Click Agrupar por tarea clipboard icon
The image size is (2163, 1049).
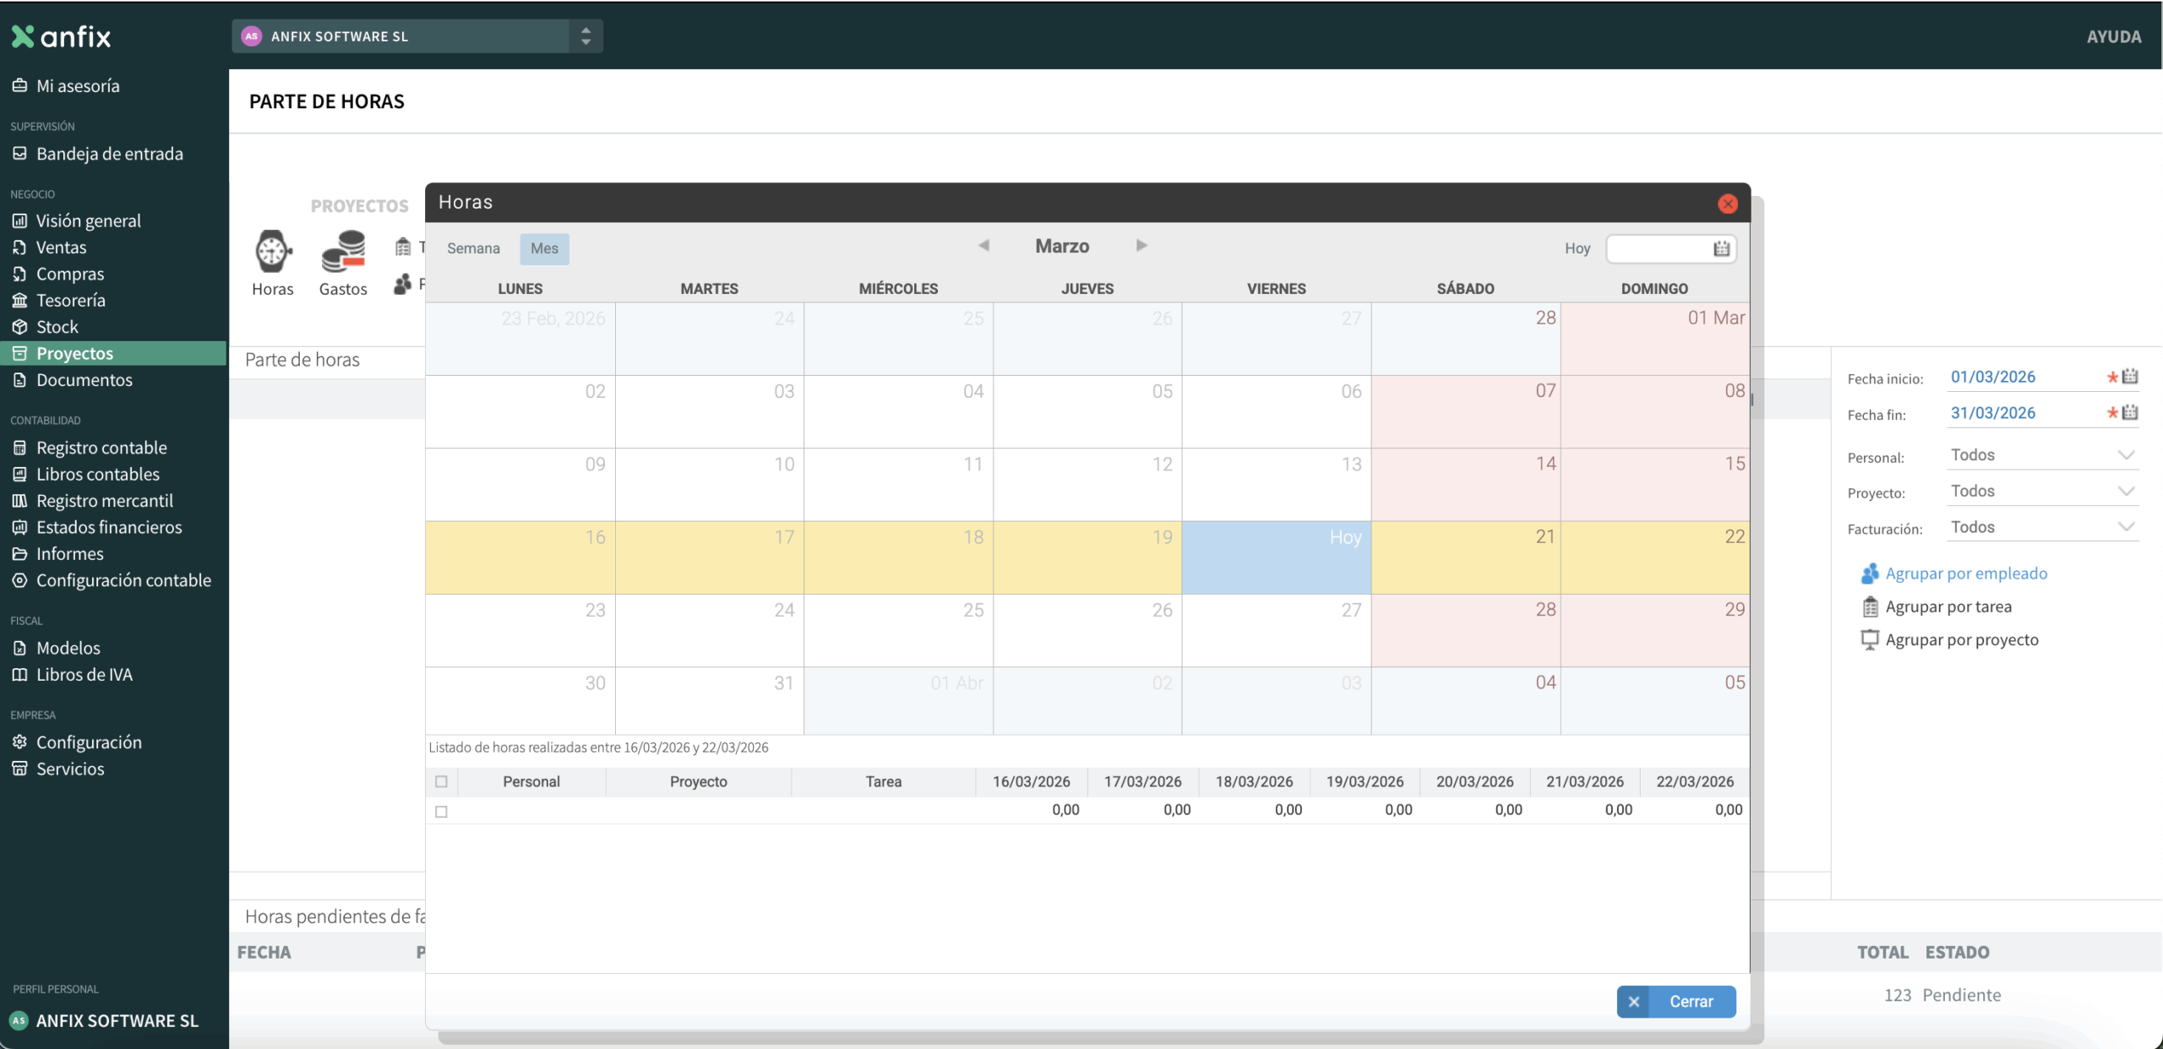[x=1870, y=606]
